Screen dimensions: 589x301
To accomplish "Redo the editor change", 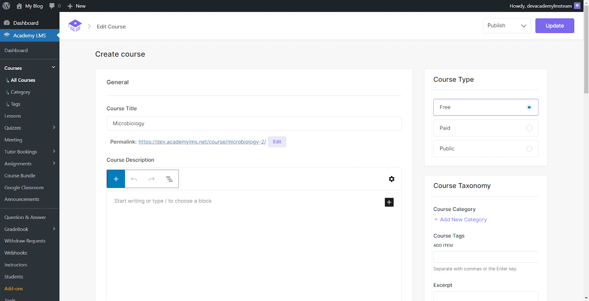I will tap(152, 179).
